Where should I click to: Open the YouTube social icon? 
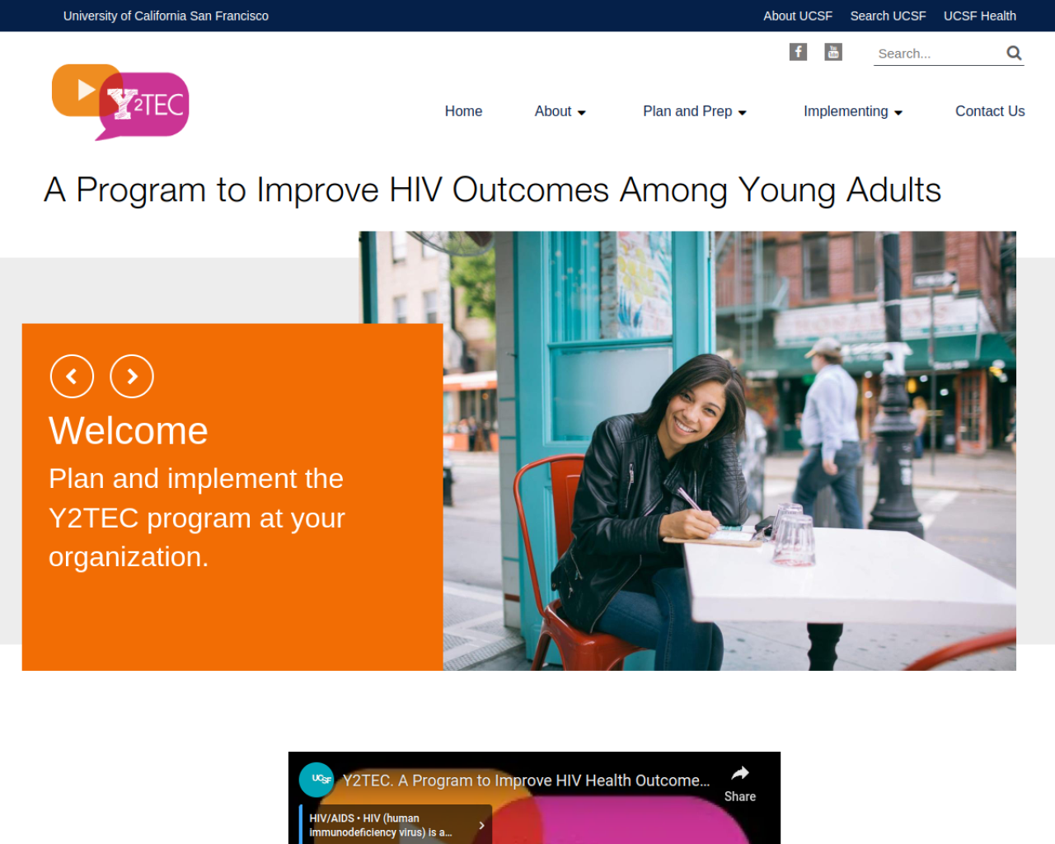[833, 52]
